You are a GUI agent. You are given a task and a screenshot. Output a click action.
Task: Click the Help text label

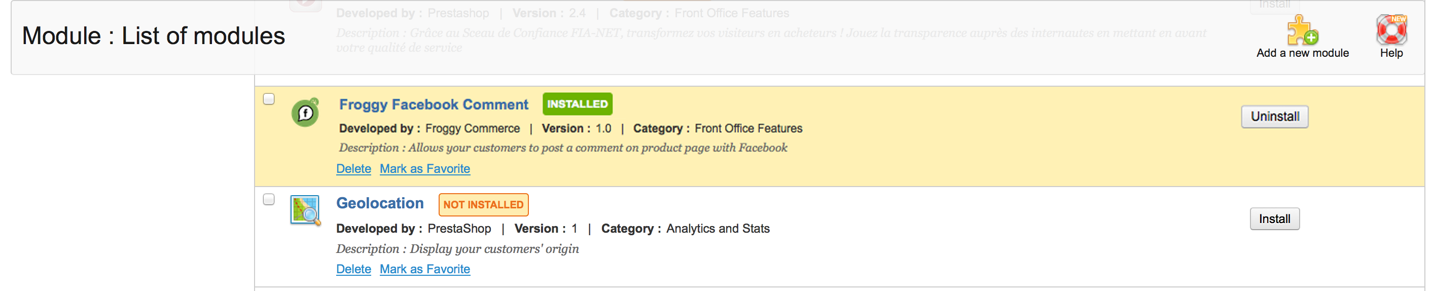(x=1391, y=53)
